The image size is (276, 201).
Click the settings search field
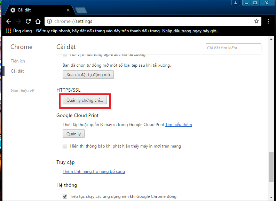233,48
